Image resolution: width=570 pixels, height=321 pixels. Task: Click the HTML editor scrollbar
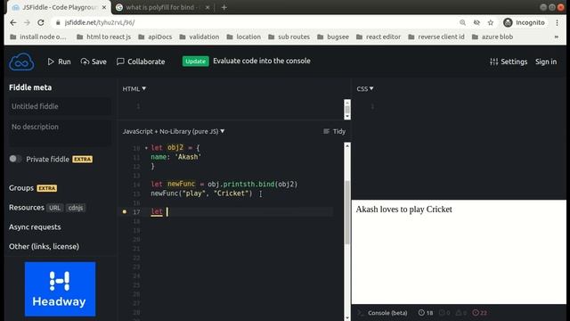tap(347, 109)
